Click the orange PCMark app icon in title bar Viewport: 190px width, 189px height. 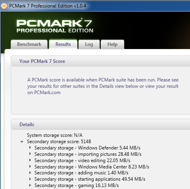tap(4, 6)
